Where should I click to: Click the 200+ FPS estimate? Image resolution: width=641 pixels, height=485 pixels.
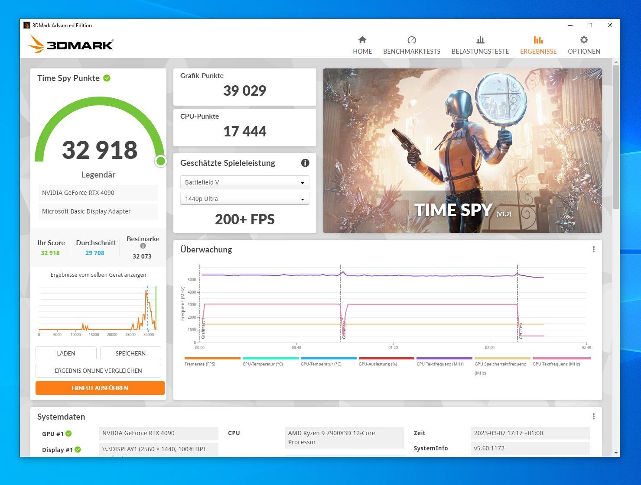[244, 220]
